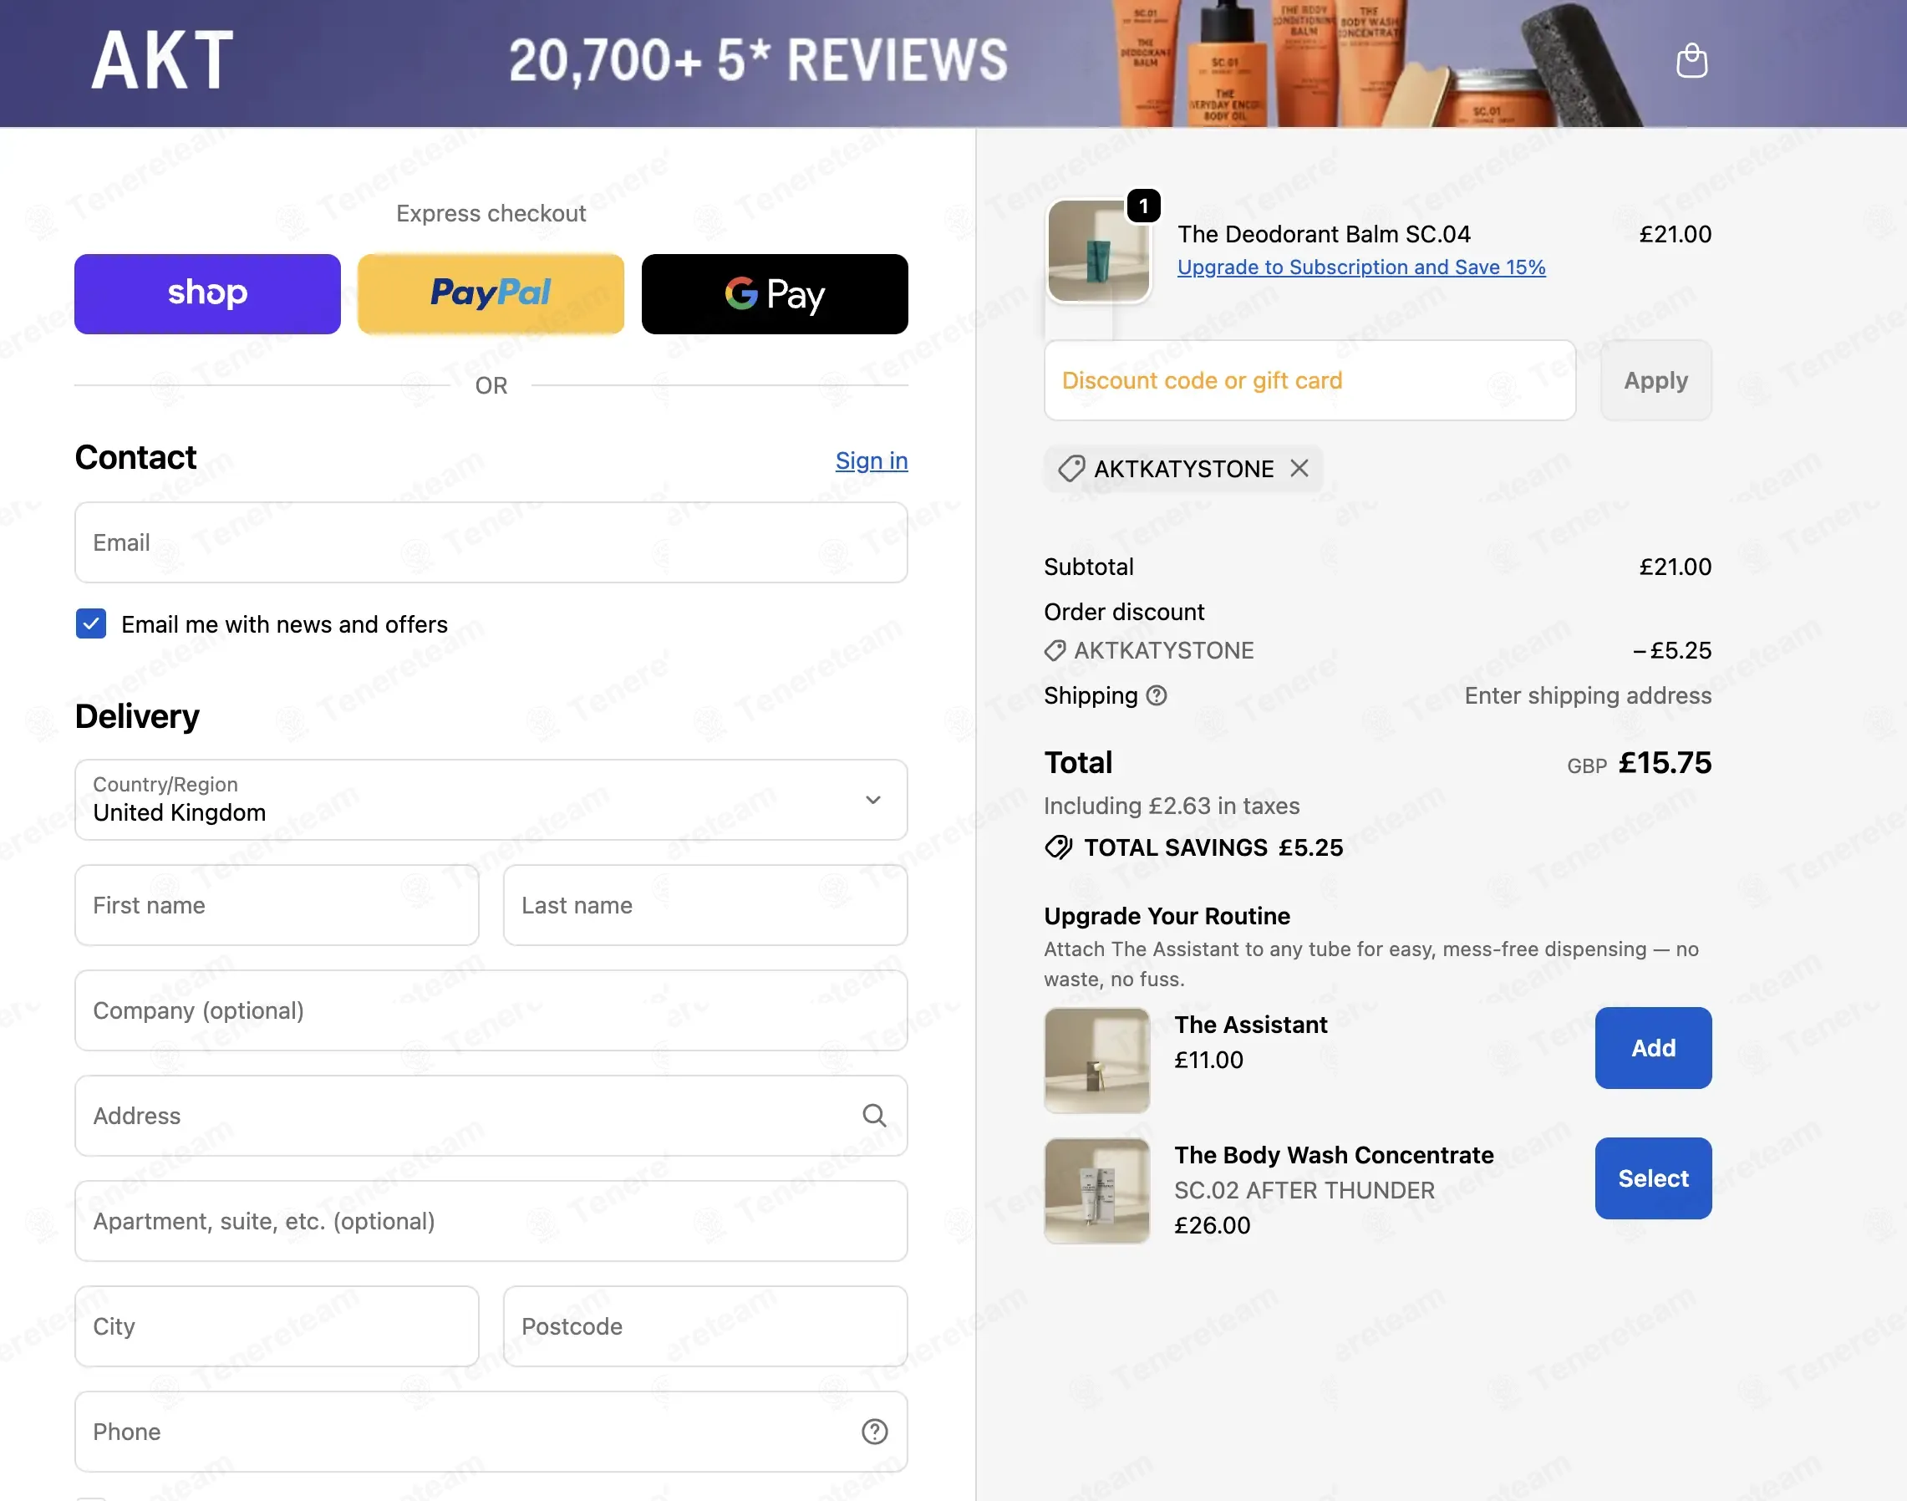Click The Assistant product thumbnail

click(x=1096, y=1061)
